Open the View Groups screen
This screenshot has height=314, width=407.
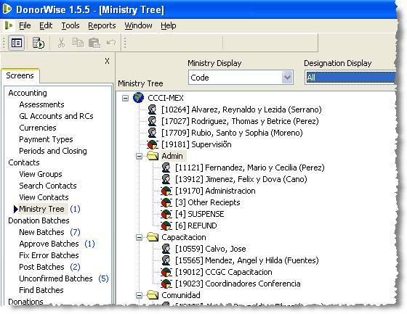[41, 174]
